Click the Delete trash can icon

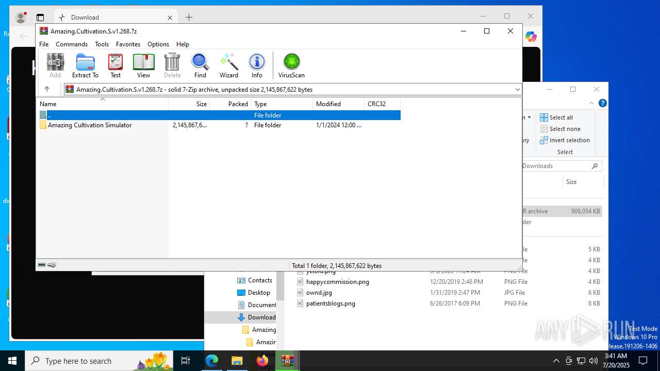click(x=172, y=65)
